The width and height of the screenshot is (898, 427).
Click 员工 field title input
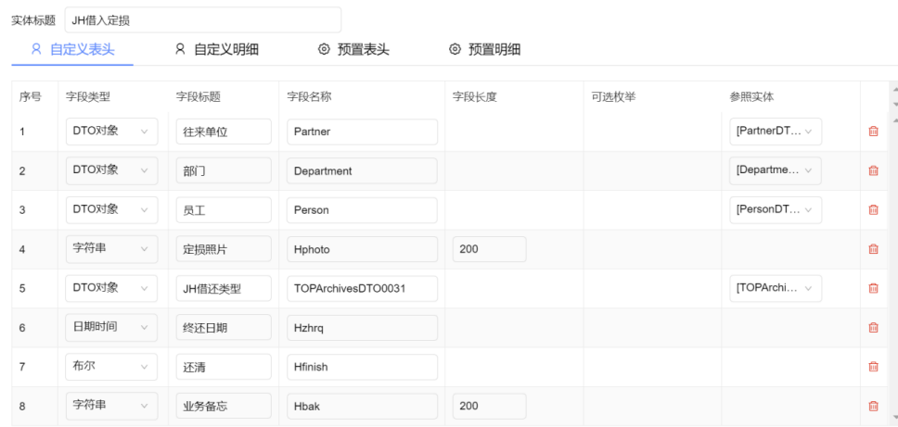tap(224, 209)
